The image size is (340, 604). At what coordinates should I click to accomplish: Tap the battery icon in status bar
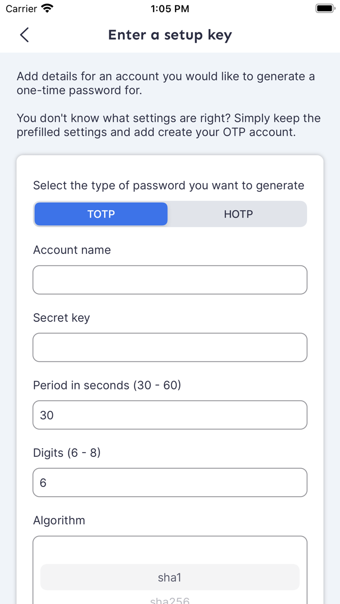pos(324,8)
